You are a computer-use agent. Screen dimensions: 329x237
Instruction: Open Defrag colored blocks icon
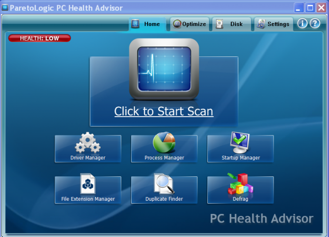241,184
